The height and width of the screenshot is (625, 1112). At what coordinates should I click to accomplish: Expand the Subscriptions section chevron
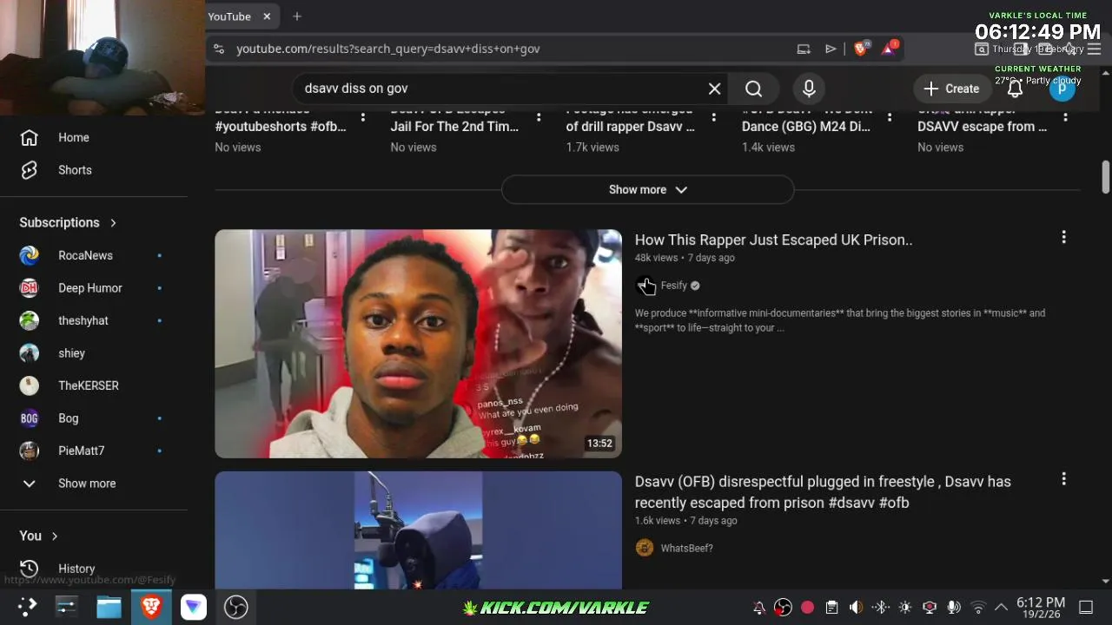[x=113, y=223]
